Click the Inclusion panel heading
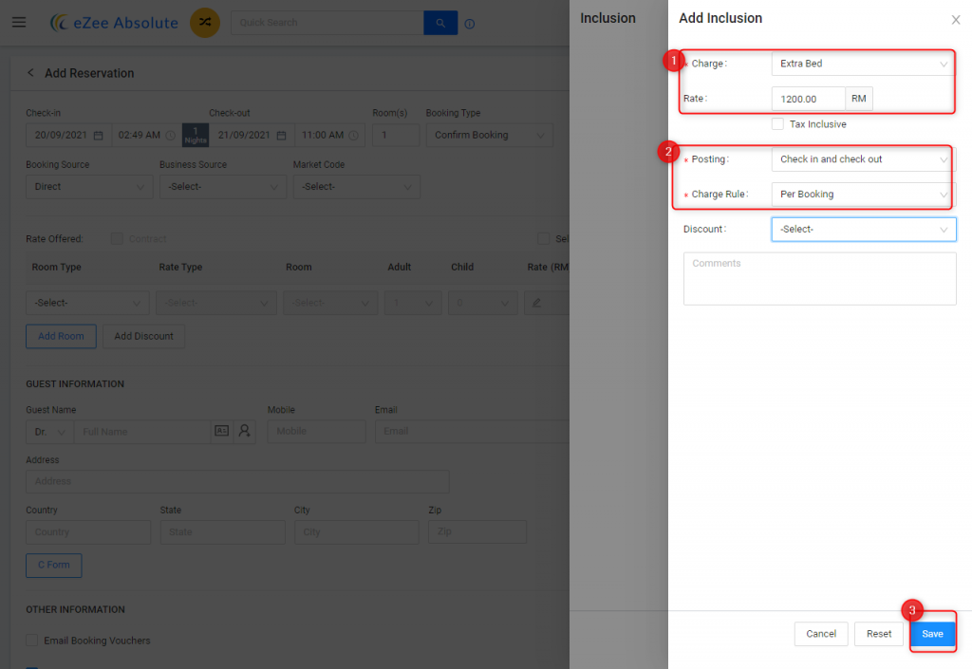Image resolution: width=972 pixels, height=669 pixels. point(607,18)
